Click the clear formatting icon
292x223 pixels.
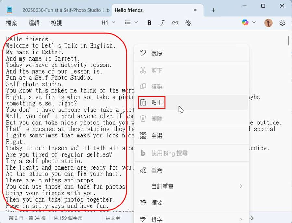(188, 23)
